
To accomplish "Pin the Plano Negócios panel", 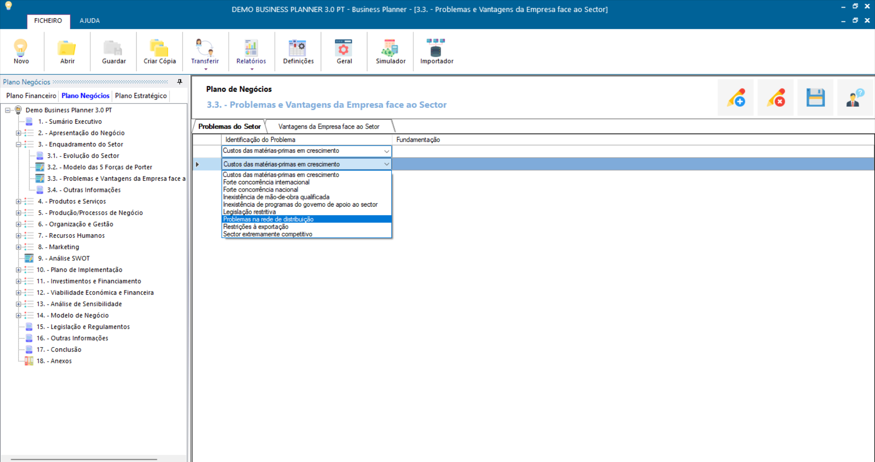I will tap(180, 82).
